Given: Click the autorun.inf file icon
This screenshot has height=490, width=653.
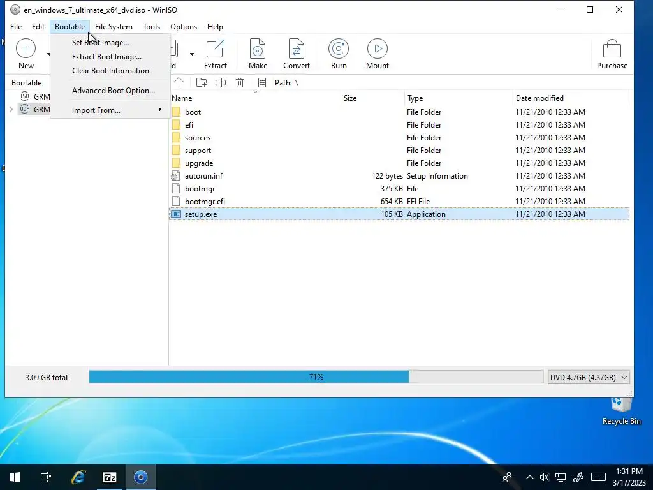Looking at the screenshot, I should click(x=176, y=176).
